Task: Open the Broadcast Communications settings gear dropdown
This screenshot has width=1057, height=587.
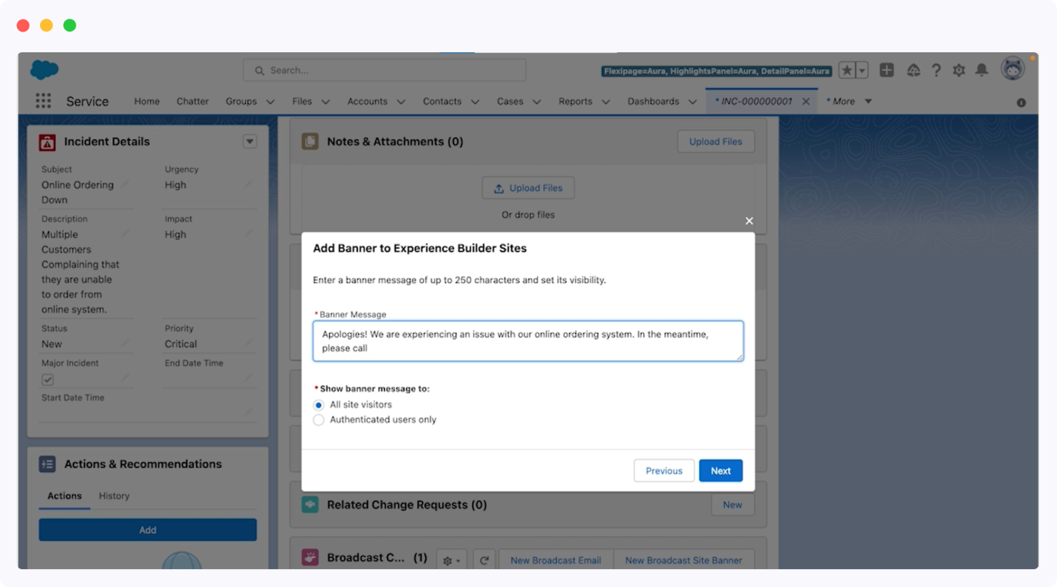Action: (x=451, y=560)
